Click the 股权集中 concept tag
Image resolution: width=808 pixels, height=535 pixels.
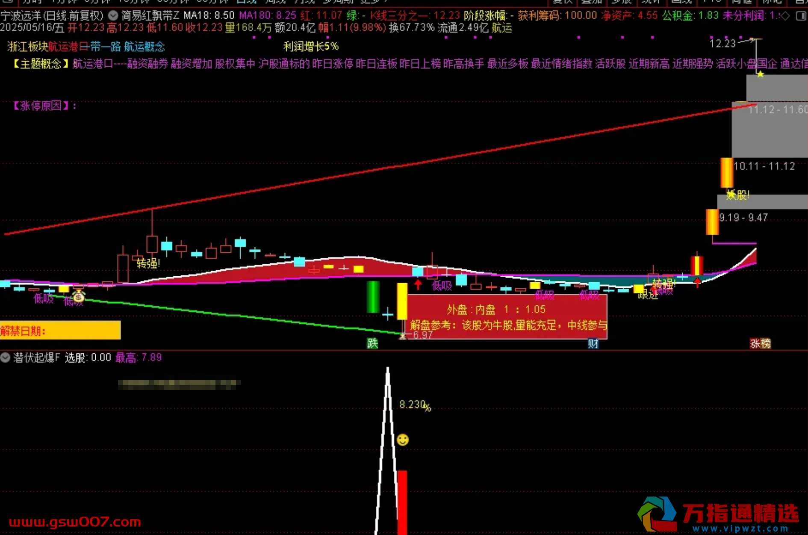235,64
